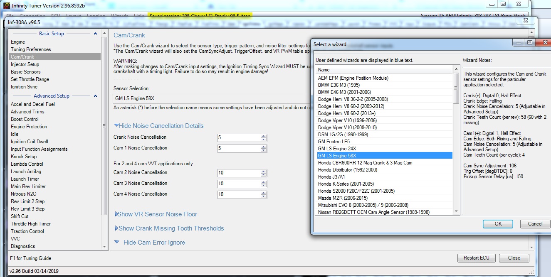The width and height of the screenshot is (551, 277).
Task: Click the left sidebar scrollbar
Action: pos(104,126)
